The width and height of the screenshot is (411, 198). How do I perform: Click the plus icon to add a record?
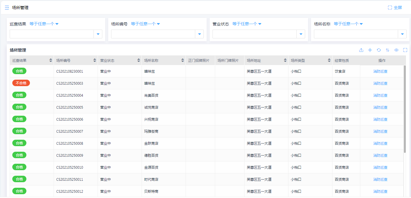[370, 50]
